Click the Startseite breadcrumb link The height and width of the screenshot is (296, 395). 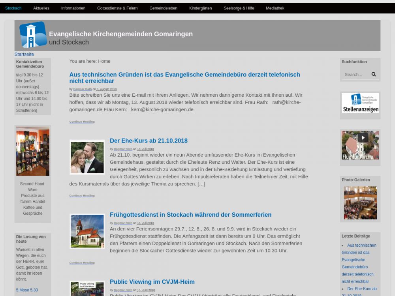24,54
